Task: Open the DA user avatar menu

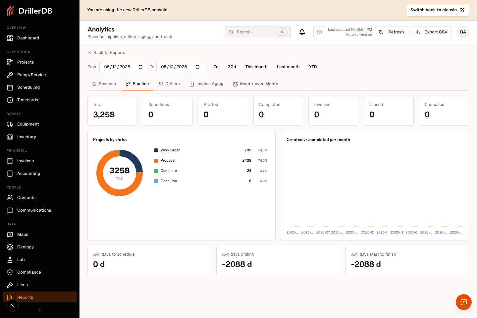Action: pyautogui.click(x=463, y=32)
